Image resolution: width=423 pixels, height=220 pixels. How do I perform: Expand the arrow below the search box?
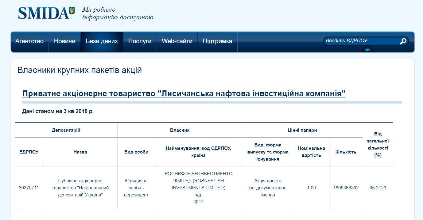[368, 50]
